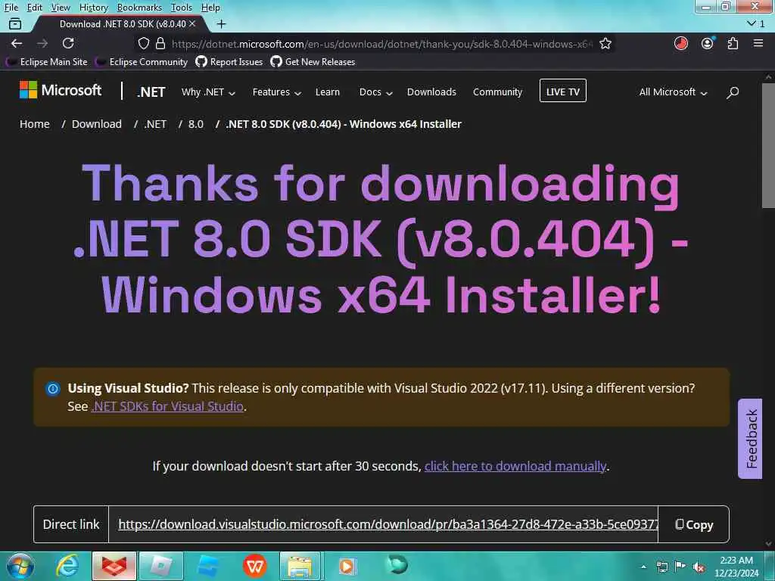Click the LIVE TV button
Image resolution: width=775 pixels, height=581 pixels.
tap(563, 91)
